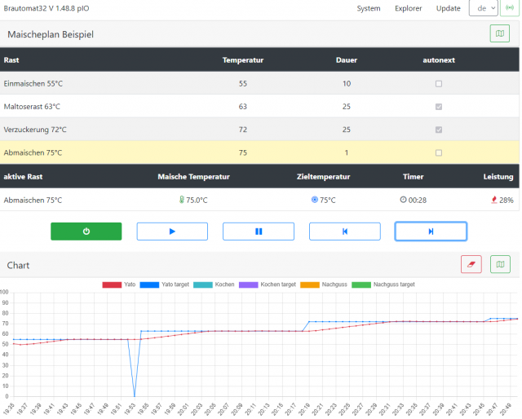Skip to the next rest step
Viewport: 522px width, 419px height.
pyautogui.click(x=431, y=232)
